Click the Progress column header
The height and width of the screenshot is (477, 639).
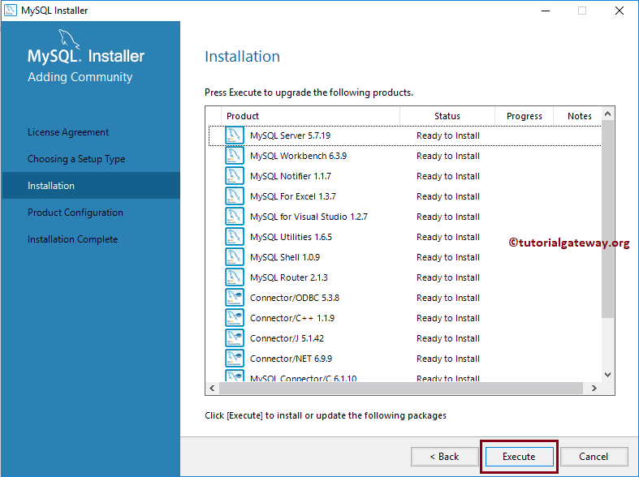524,116
